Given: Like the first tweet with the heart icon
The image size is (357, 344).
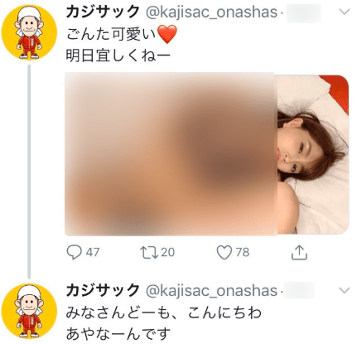Looking at the screenshot, I should coord(224,253).
